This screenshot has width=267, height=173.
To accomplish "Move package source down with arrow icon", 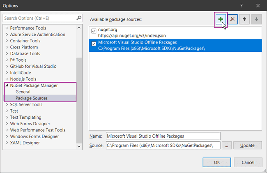I will coord(256,19).
